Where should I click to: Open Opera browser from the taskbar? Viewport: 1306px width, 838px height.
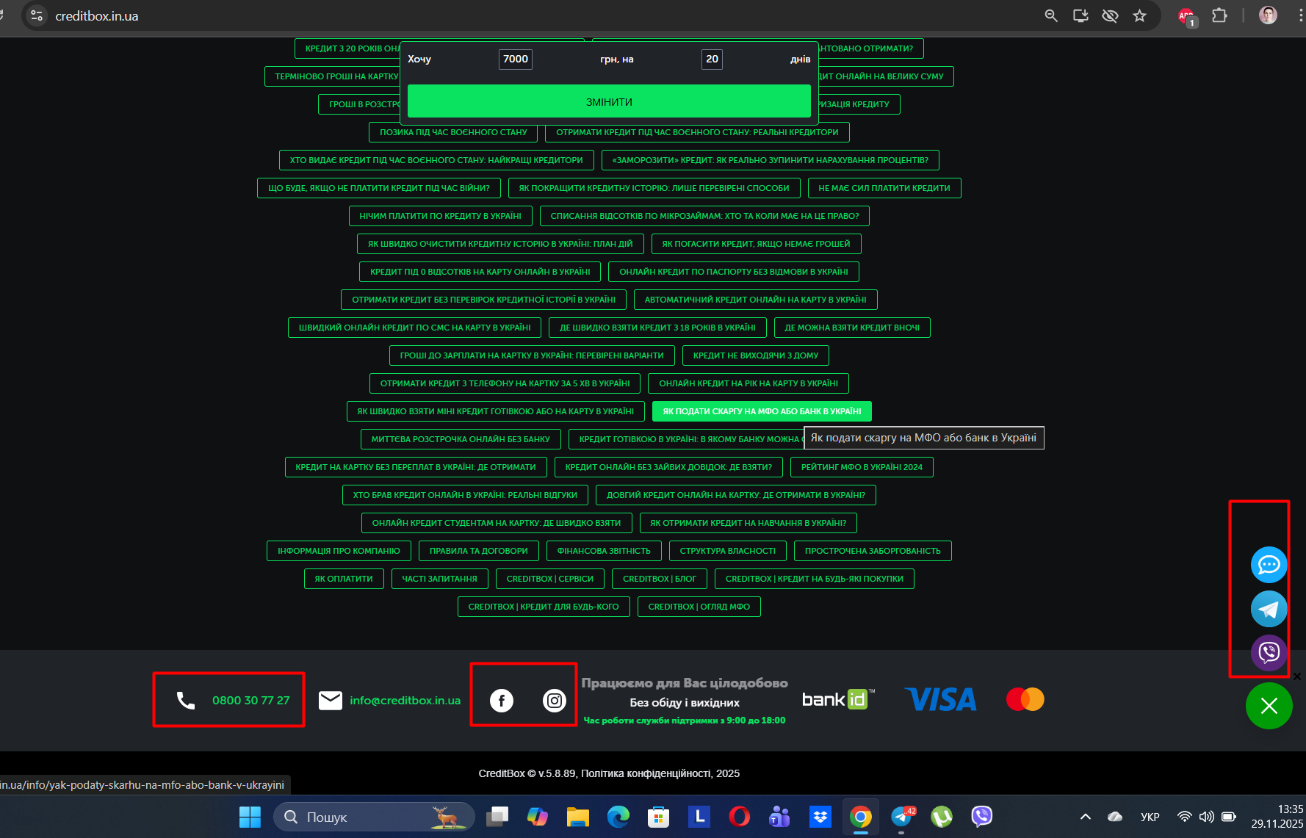click(740, 817)
